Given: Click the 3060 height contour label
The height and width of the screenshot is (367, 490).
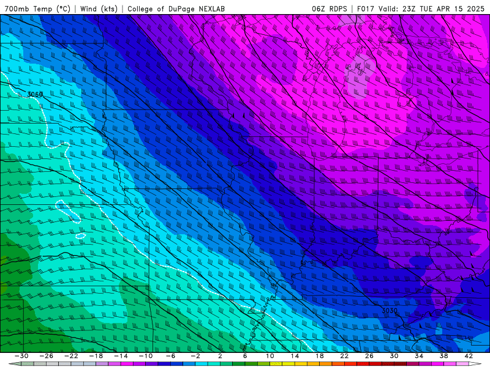Looking at the screenshot, I should tap(35, 94).
